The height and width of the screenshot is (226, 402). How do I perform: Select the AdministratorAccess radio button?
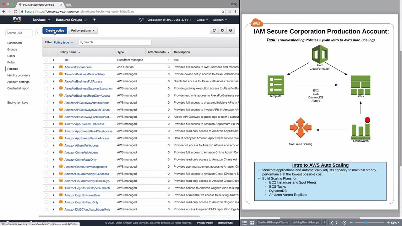click(46, 67)
